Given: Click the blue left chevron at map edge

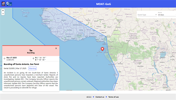Looking at the screenshot, I should (1, 66).
